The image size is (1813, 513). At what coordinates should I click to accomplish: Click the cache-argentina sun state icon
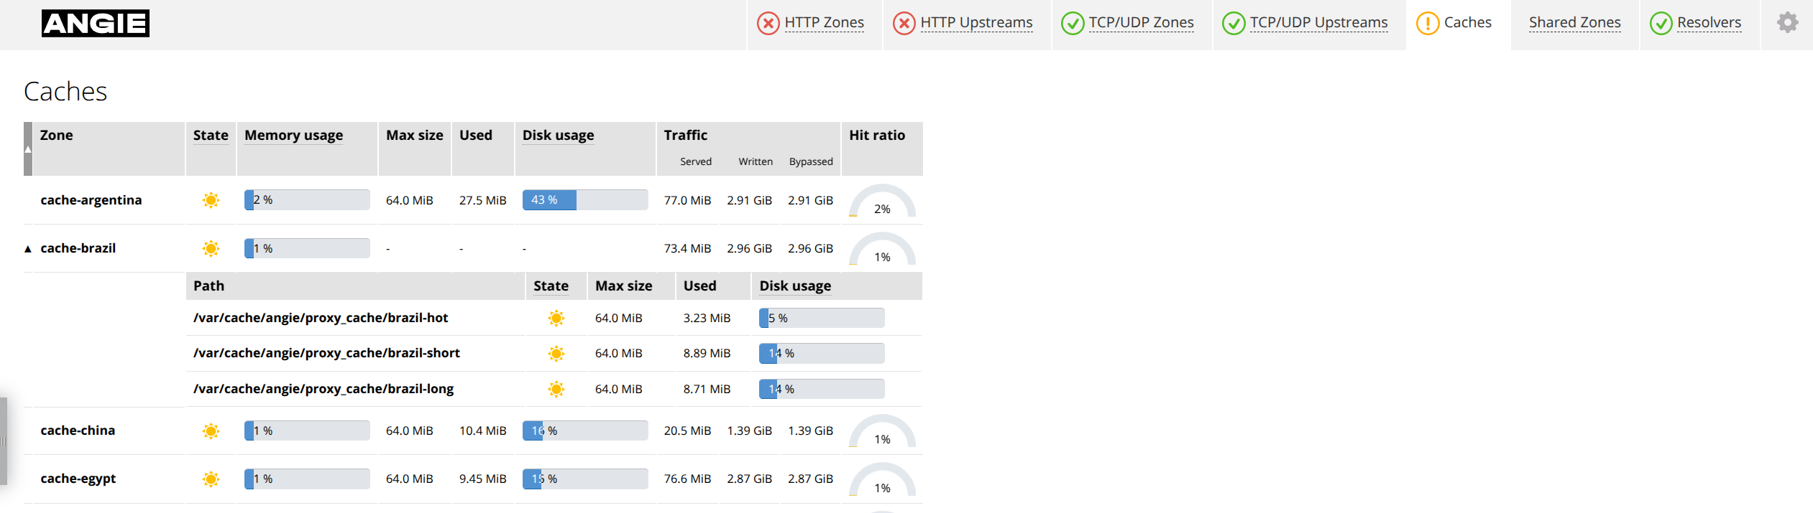[211, 200]
